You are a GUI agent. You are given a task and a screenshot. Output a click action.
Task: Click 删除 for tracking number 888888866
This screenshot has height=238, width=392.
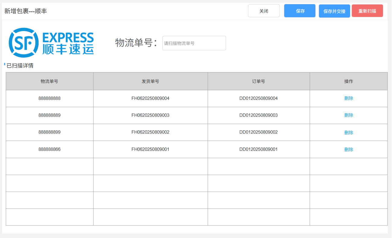349,149
